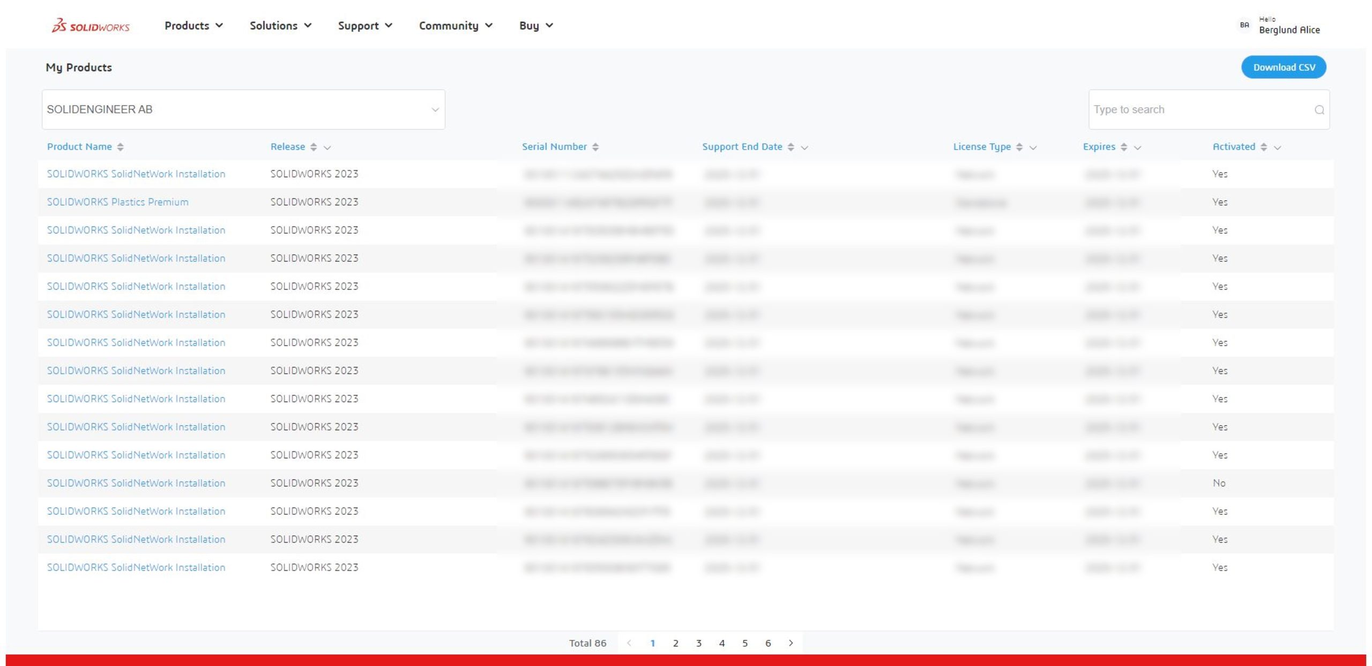Sort by Serial Number column icon
This screenshot has height=666, width=1372.
coord(595,147)
